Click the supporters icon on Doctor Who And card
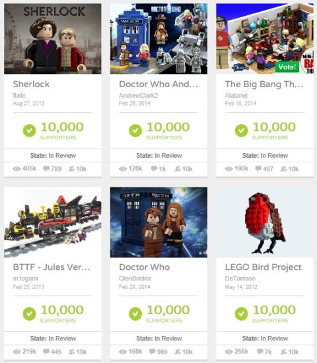317x363 pixels. (178, 168)
